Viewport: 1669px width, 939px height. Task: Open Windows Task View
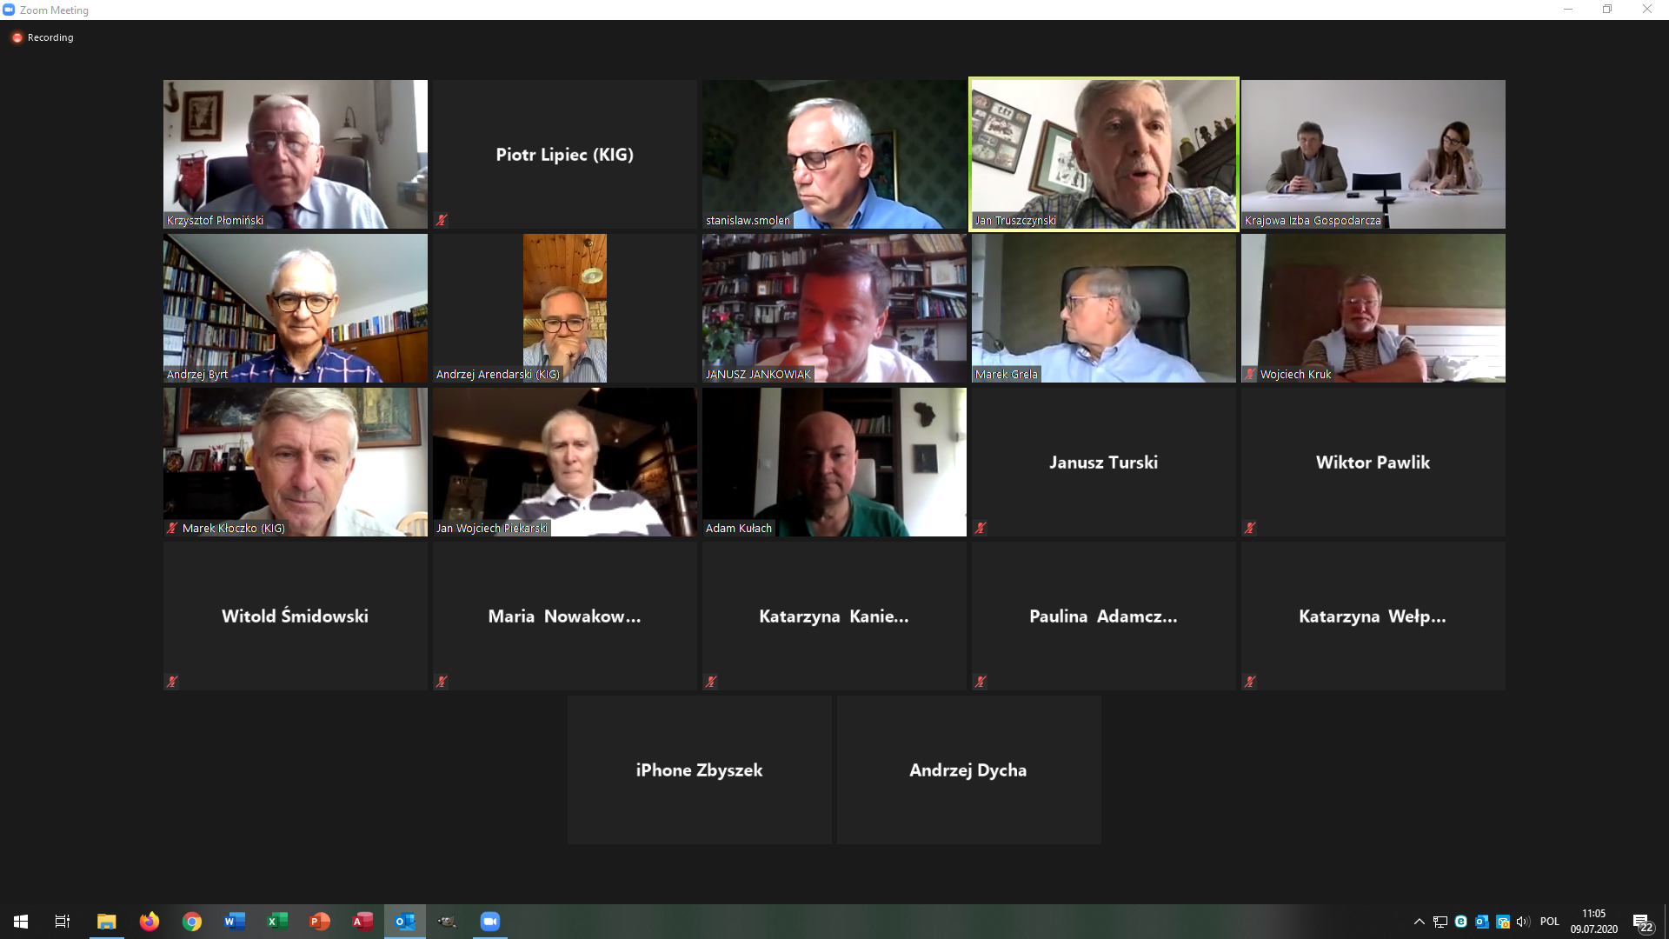[63, 922]
